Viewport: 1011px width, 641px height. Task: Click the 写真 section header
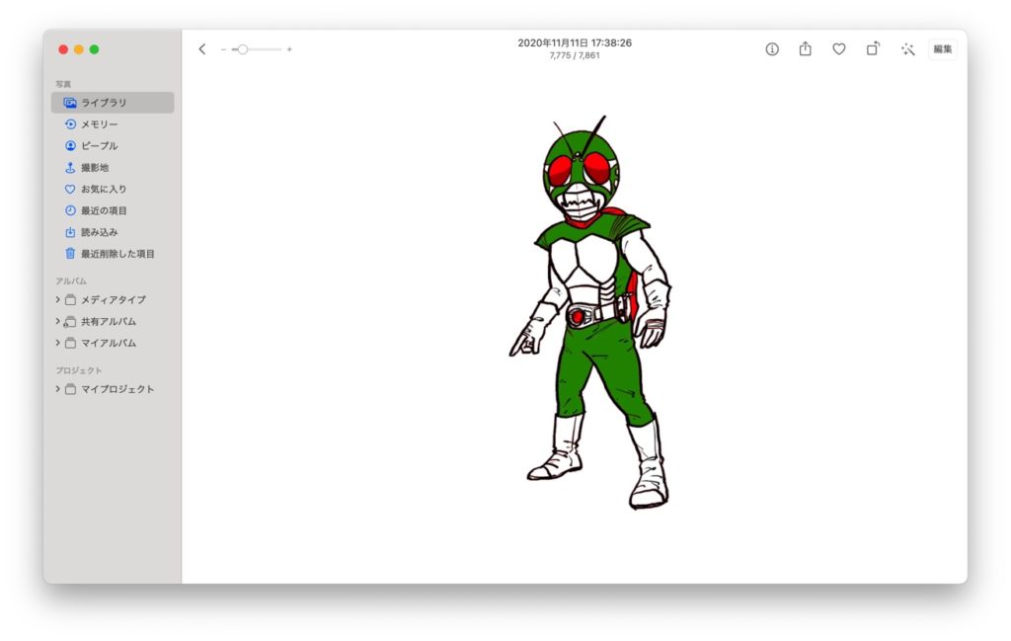tap(63, 84)
